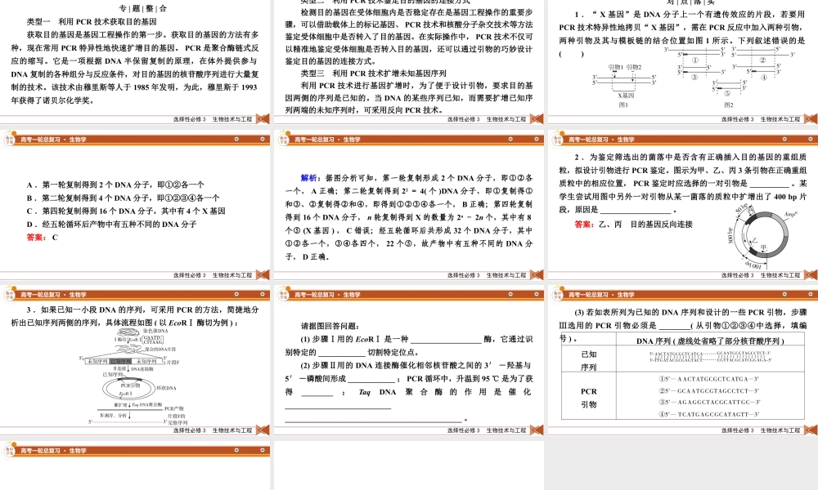
Task: Click the right plus icon in the DNA序列 table slide header
Action: tap(810, 295)
